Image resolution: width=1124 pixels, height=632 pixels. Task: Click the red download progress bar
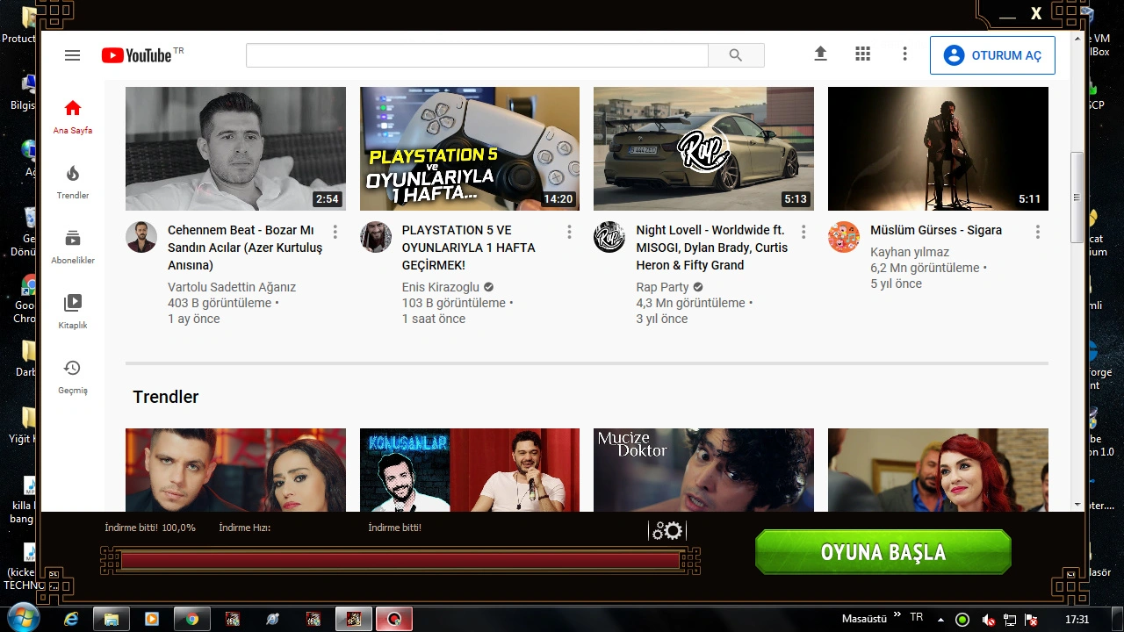400,561
